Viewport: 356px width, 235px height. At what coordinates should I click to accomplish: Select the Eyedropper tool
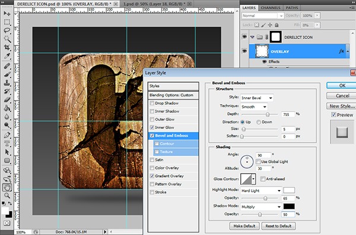click(7, 56)
